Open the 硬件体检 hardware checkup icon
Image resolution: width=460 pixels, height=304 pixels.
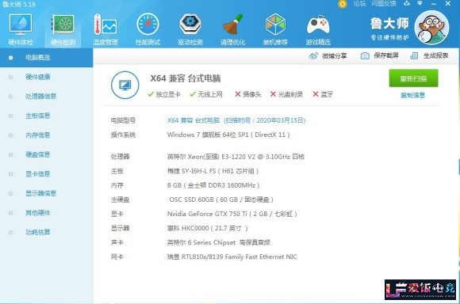pyautogui.click(x=21, y=29)
